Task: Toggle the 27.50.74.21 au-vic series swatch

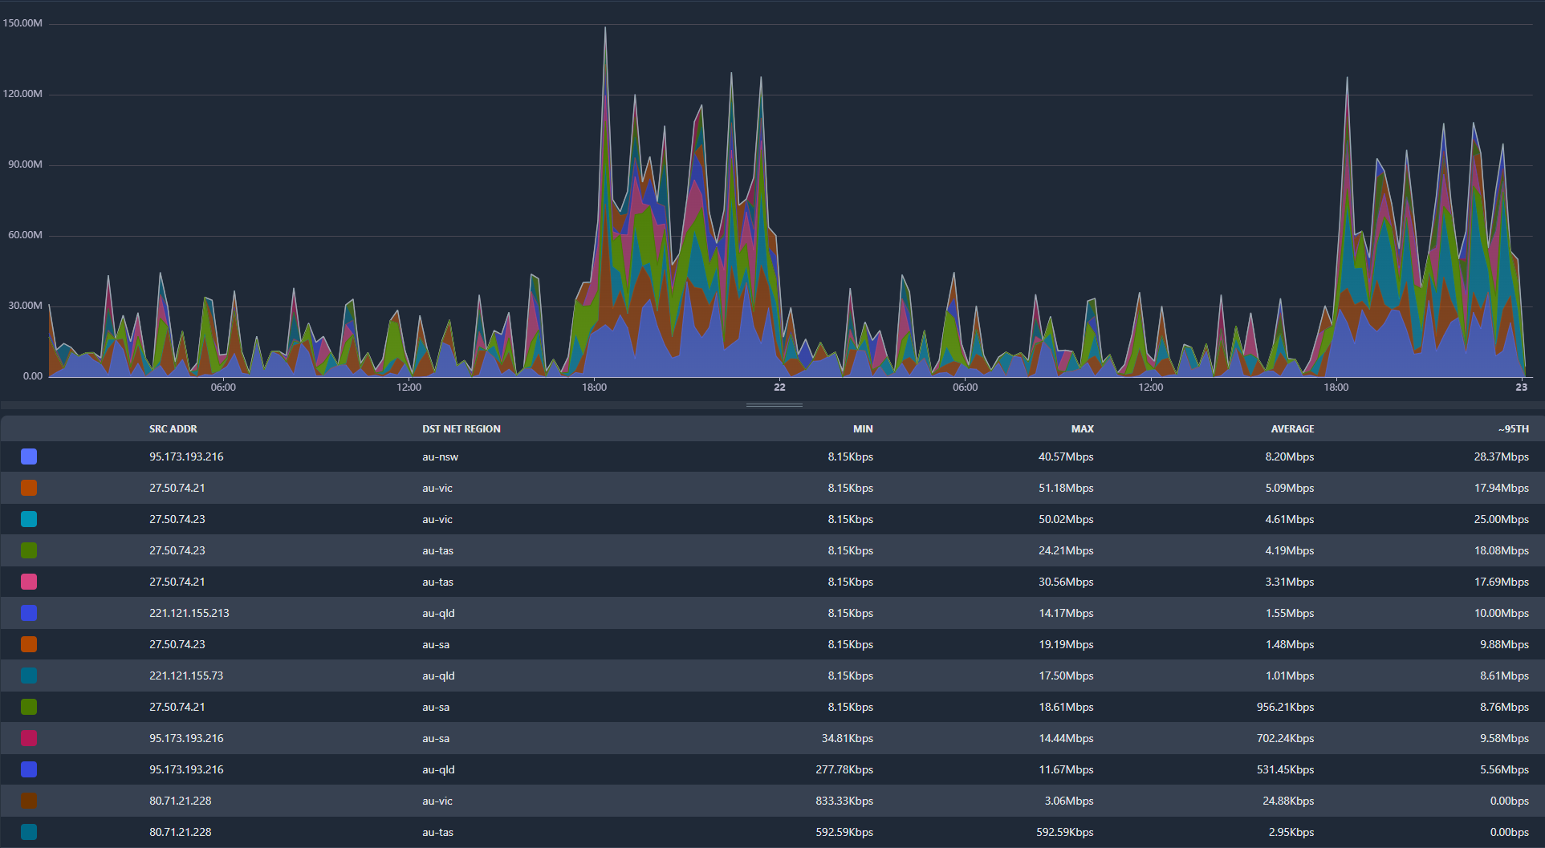Action: pos(29,488)
